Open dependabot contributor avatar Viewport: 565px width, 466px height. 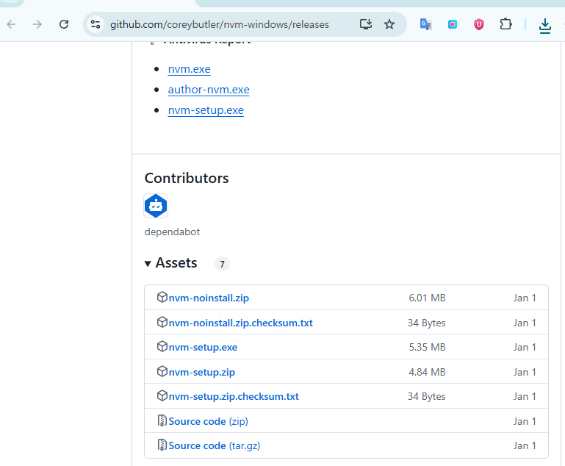156,206
